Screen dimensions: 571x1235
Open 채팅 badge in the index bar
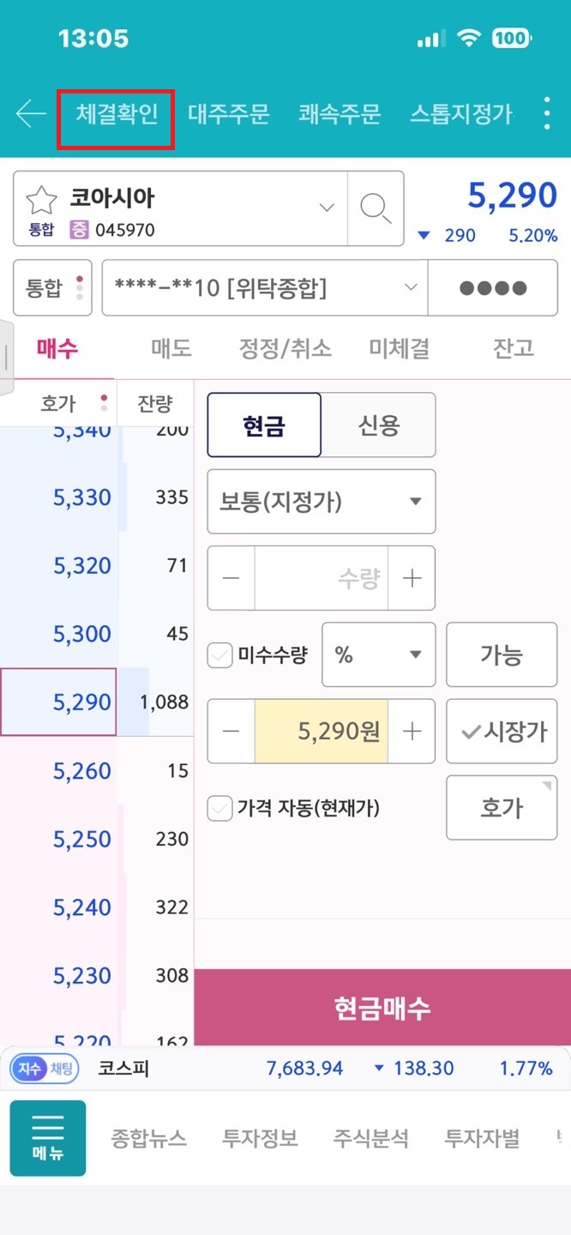pyautogui.click(x=61, y=1069)
